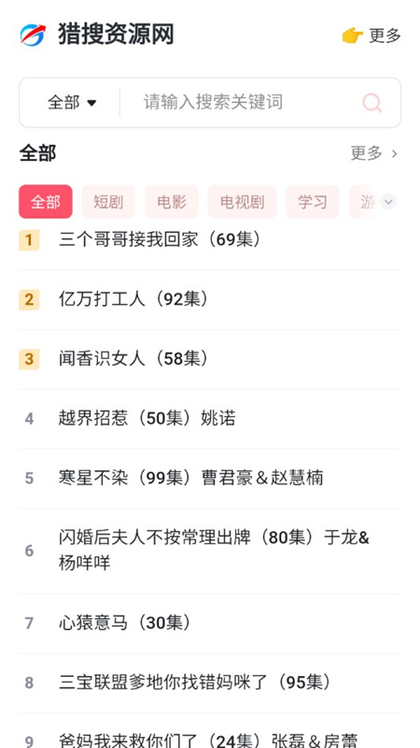Image resolution: width=420 pixels, height=748 pixels.
Task: Click the rank 3 badge
Action: coord(29,359)
